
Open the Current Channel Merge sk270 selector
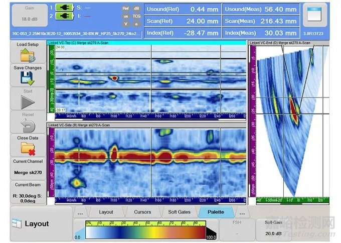[28, 168]
